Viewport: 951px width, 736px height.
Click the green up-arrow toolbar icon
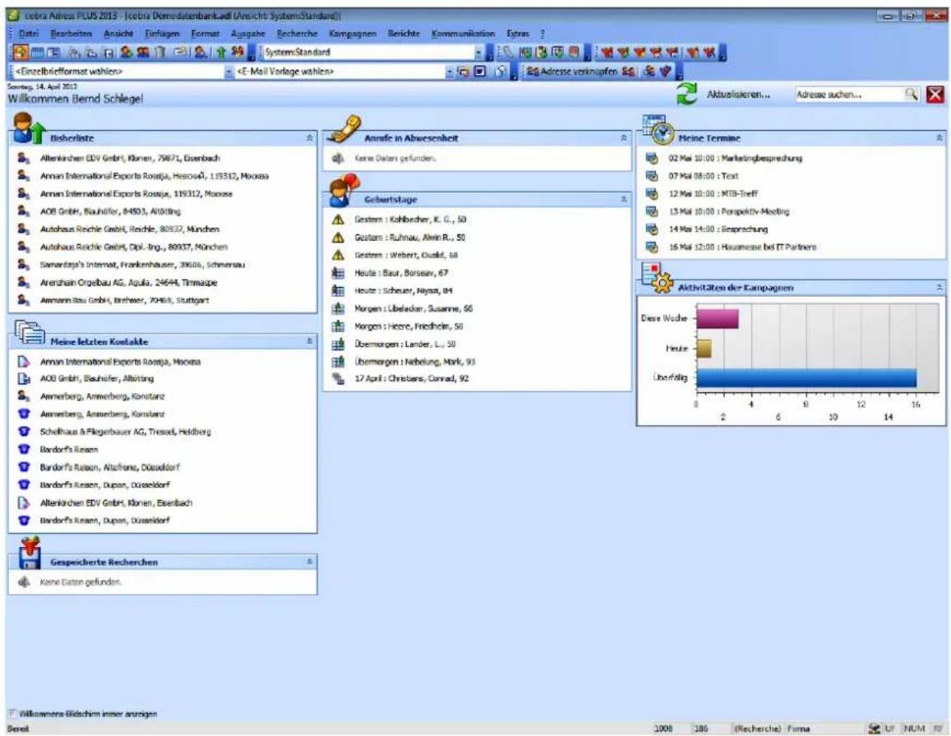point(221,52)
